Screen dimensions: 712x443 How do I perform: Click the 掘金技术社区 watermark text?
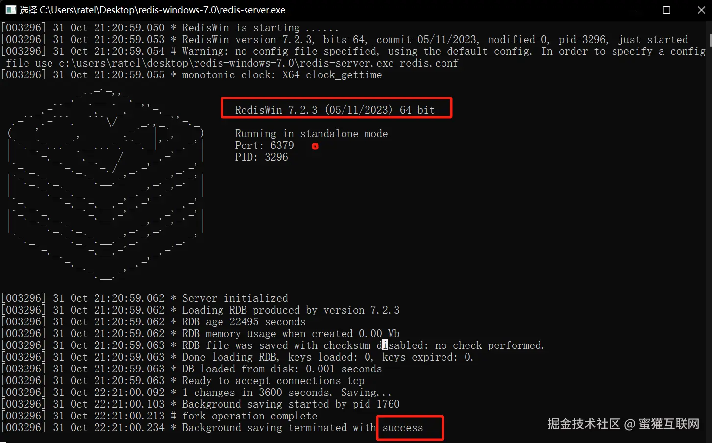(x=584, y=424)
